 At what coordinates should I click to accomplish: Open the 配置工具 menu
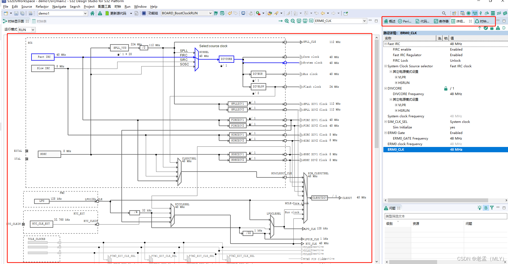coord(104,6)
